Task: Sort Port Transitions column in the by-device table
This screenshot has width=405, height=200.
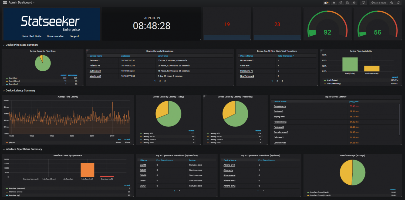Action: tap(267, 160)
